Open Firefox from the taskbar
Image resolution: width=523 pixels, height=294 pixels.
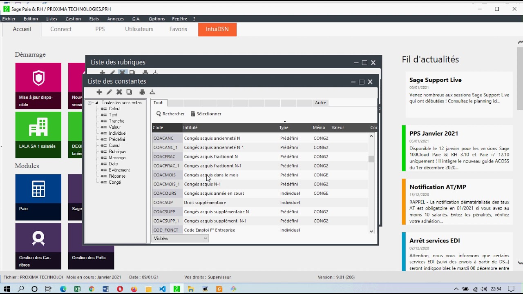click(134, 289)
